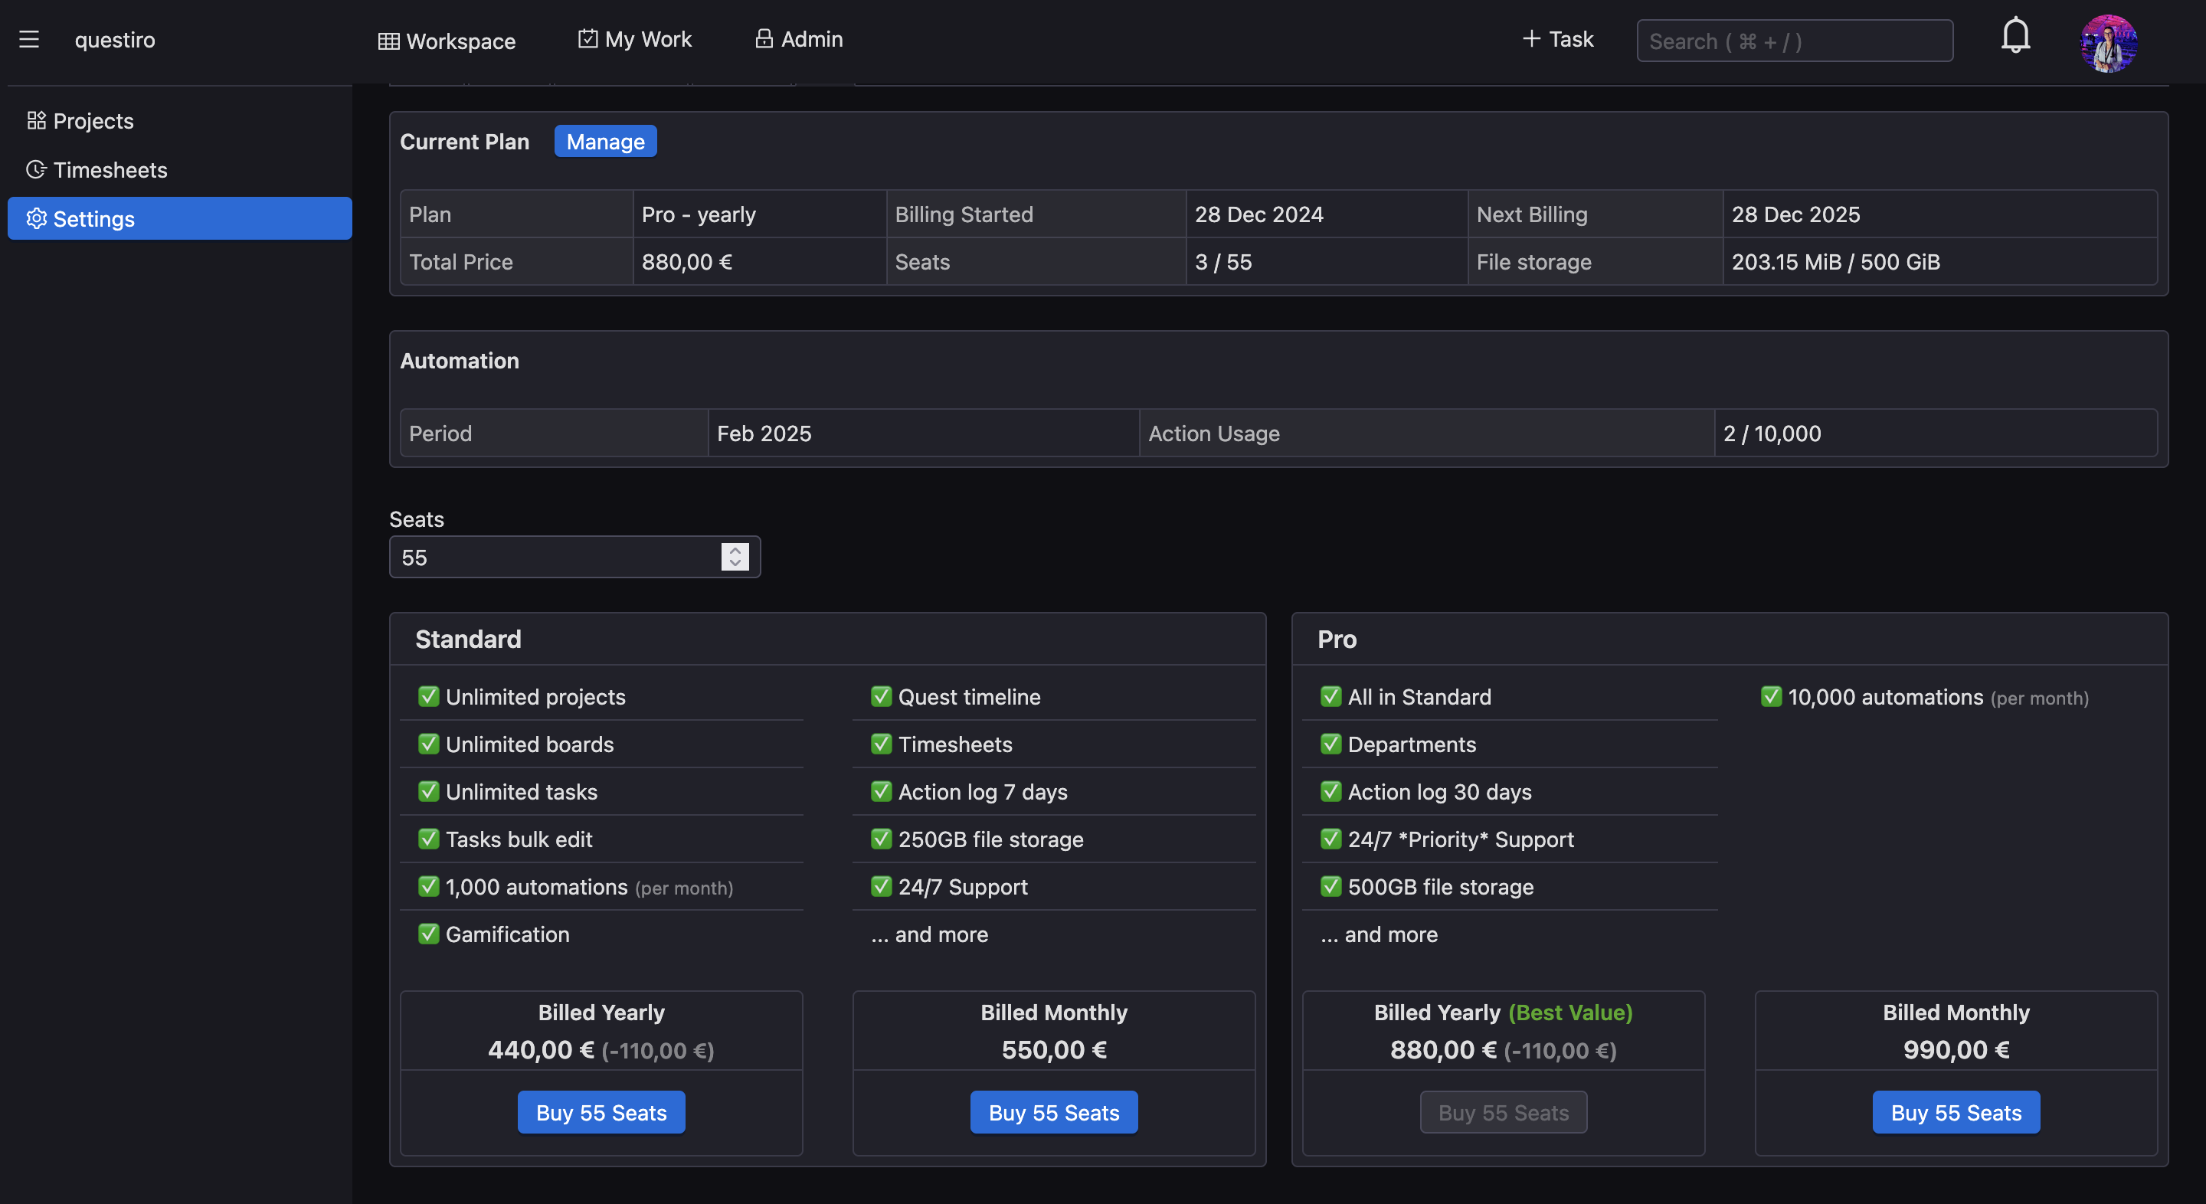Click the '28 Dec 2025' next billing date

[x=1795, y=214]
